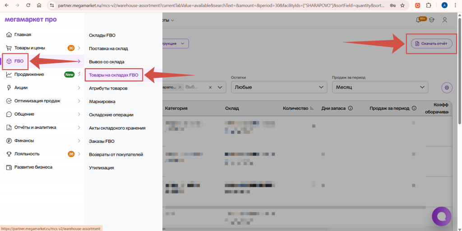The width and height of the screenshot is (462, 231).
Task: Open the browser extensions puzzle icon
Action: point(428,5)
